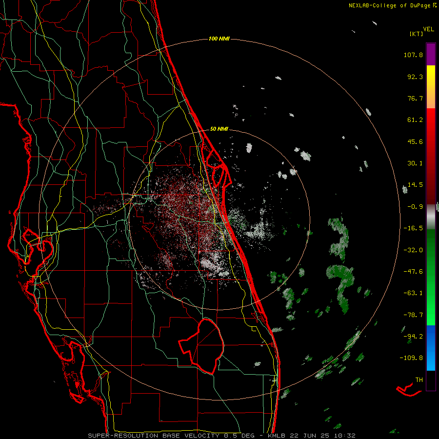Select the 107.8 value on velocity scale
The image size is (439, 439).
click(x=413, y=55)
